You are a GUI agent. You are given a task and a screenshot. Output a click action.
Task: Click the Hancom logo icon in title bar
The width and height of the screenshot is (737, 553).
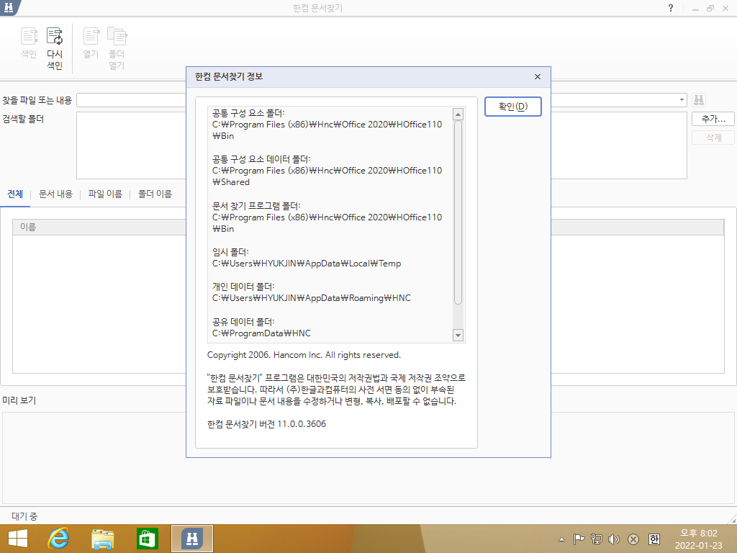[9, 7]
